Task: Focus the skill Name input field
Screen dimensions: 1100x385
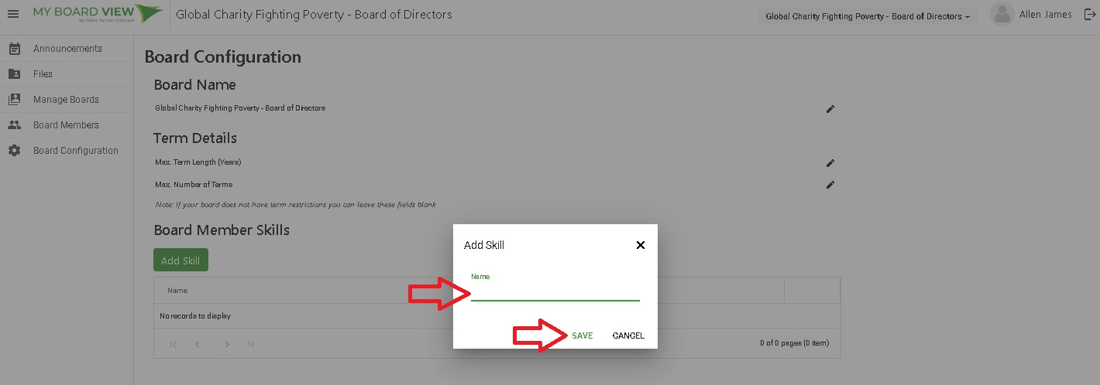Action: (x=555, y=292)
